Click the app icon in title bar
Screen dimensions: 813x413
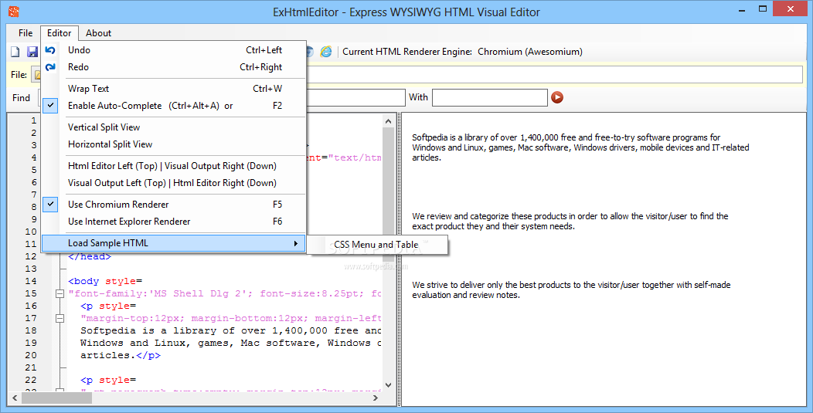[x=14, y=12]
